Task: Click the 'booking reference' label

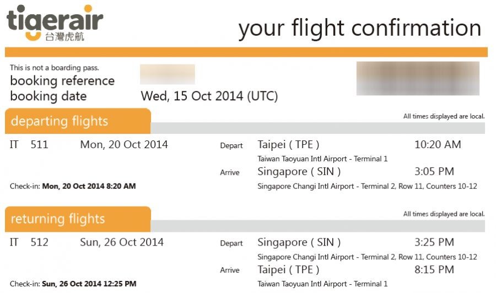Action: click(62, 81)
